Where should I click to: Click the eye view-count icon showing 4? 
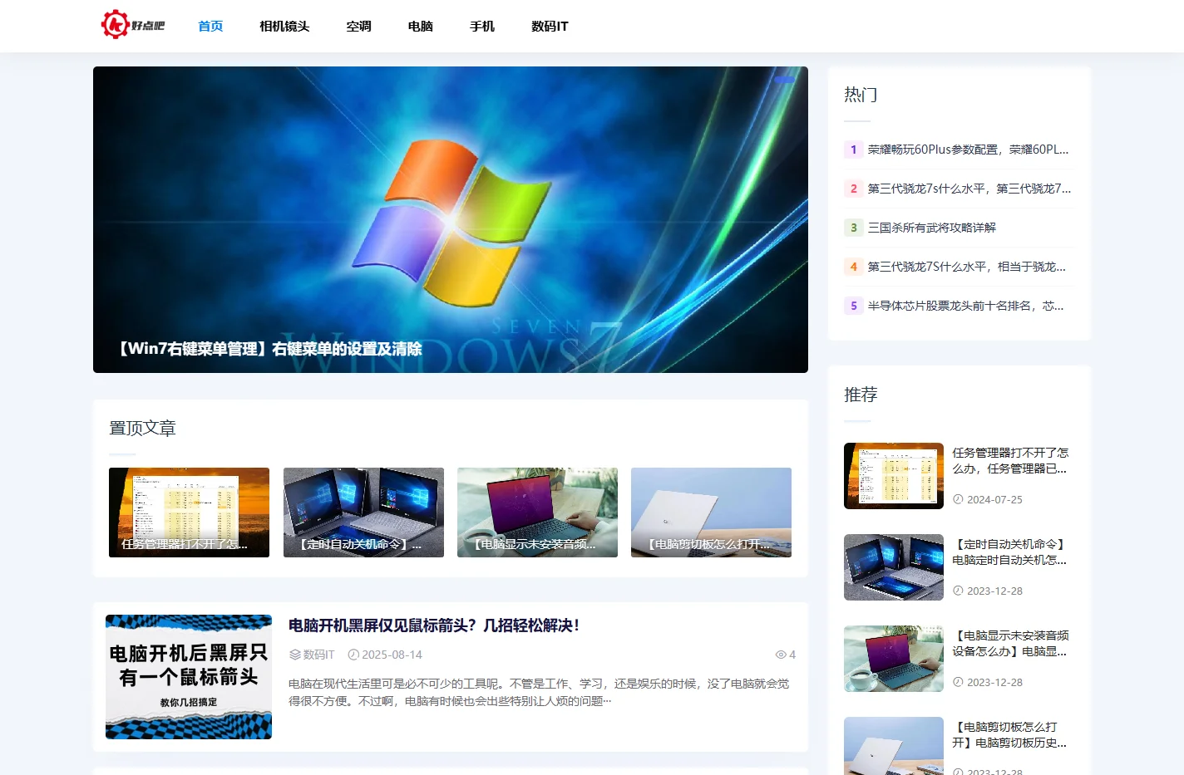(781, 655)
